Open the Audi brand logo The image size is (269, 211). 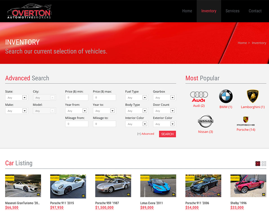tap(199, 96)
